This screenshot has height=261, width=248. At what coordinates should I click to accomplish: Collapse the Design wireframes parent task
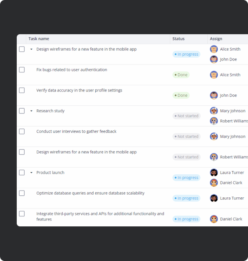pyautogui.click(x=31, y=49)
